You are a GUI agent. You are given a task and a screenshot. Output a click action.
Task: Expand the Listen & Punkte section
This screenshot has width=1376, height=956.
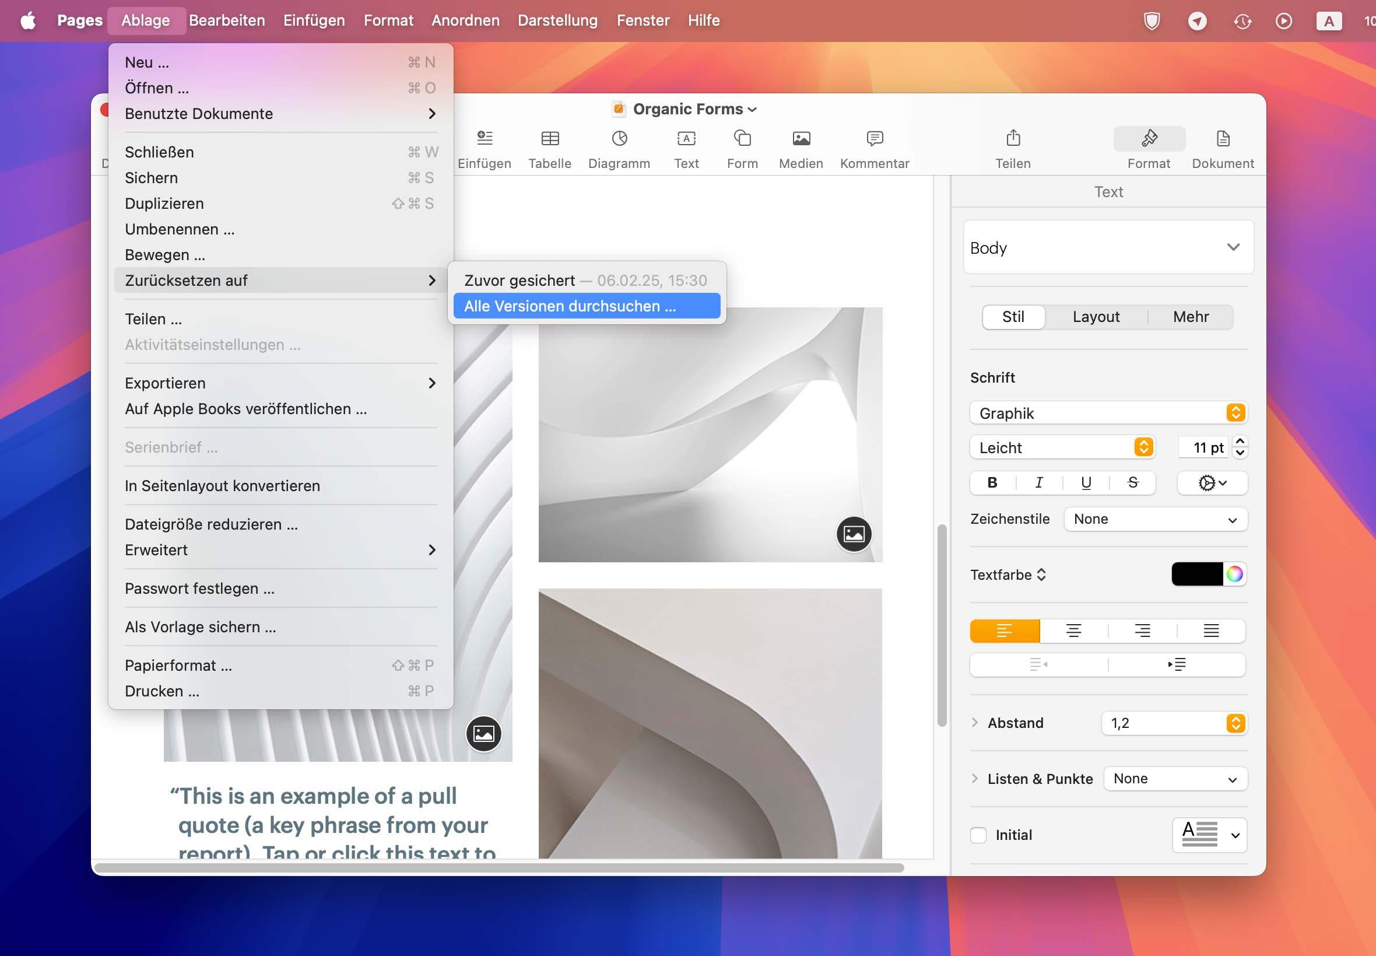pyautogui.click(x=974, y=779)
